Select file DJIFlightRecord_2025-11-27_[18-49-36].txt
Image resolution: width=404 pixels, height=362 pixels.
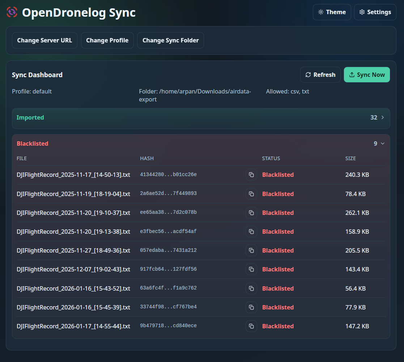click(x=73, y=250)
